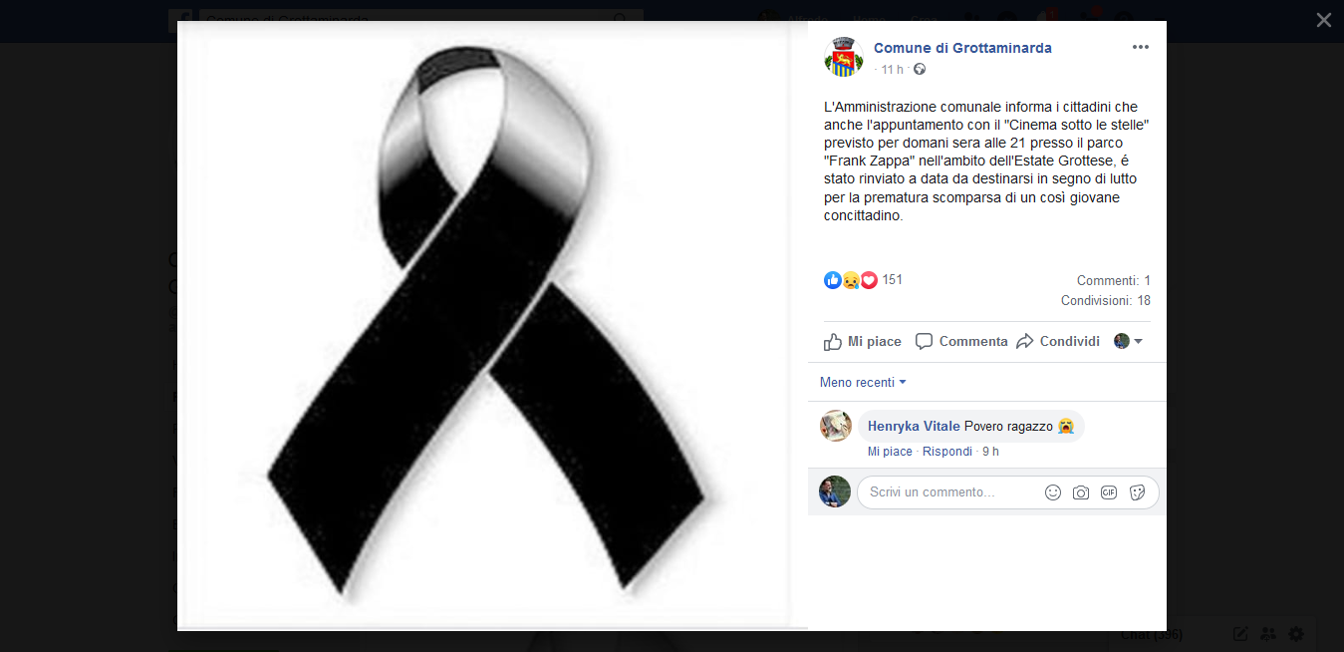Image resolution: width=1344 pixels, height=652 pixels.
Task: Reply to Henryka's comment with Rispondi
Action: (946, 452)
